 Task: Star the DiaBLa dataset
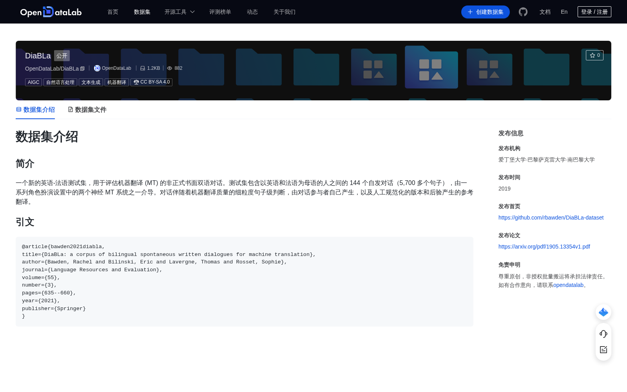594,55
